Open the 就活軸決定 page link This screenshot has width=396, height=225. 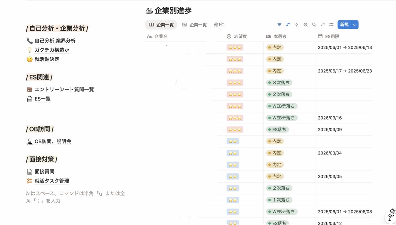47,59
